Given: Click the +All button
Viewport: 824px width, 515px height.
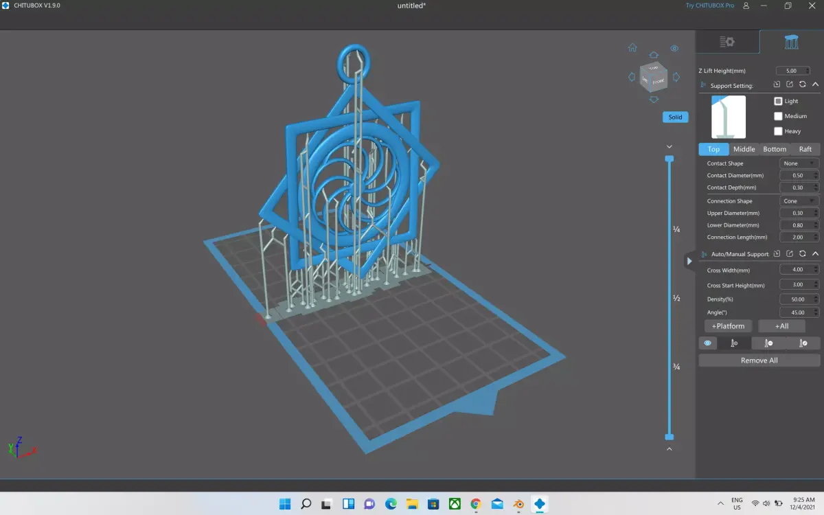Looking at the screenshot, I should pyautogui.click(x=781, y=326).
